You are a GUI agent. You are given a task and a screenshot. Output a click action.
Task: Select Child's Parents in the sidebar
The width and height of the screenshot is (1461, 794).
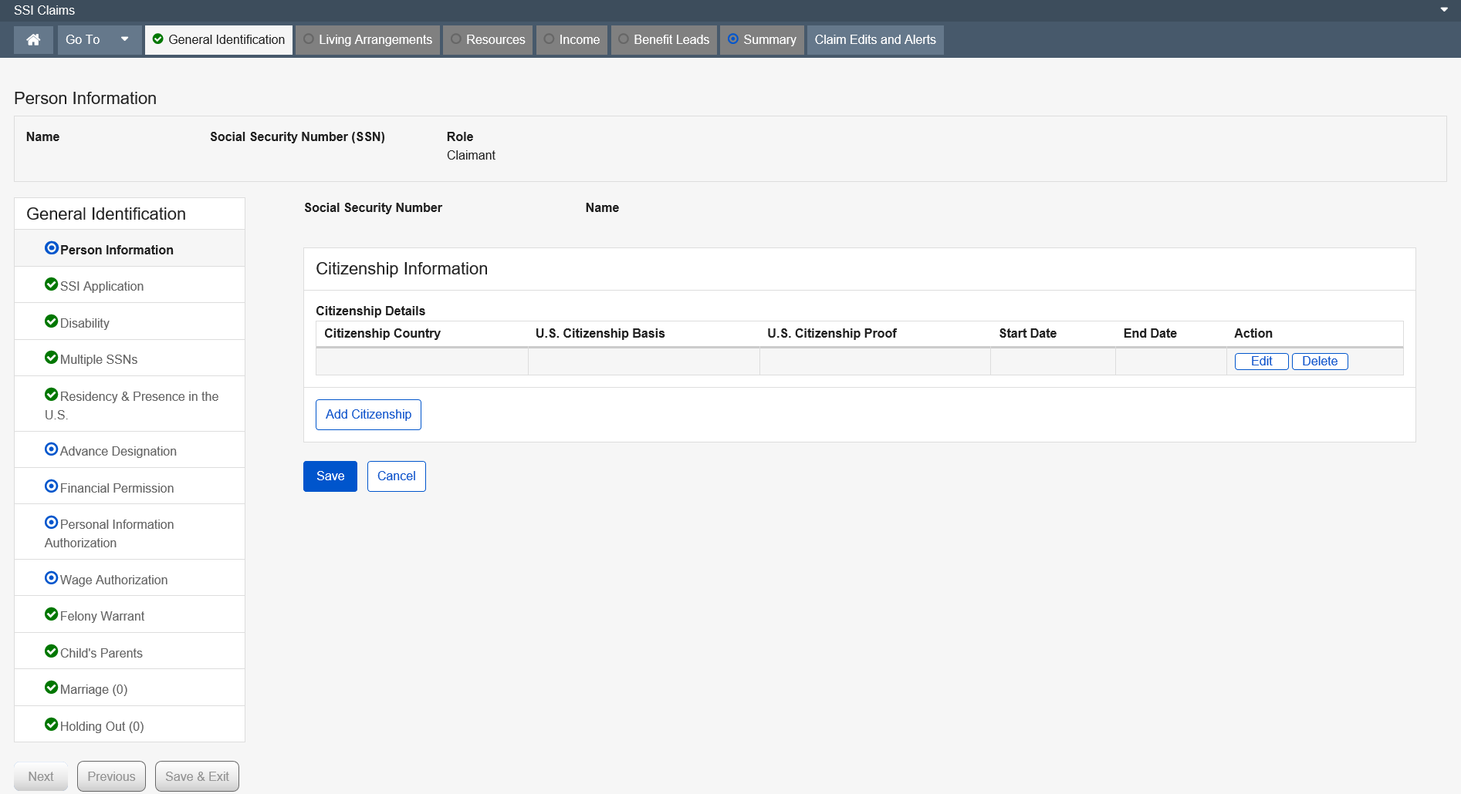point(101,653)
